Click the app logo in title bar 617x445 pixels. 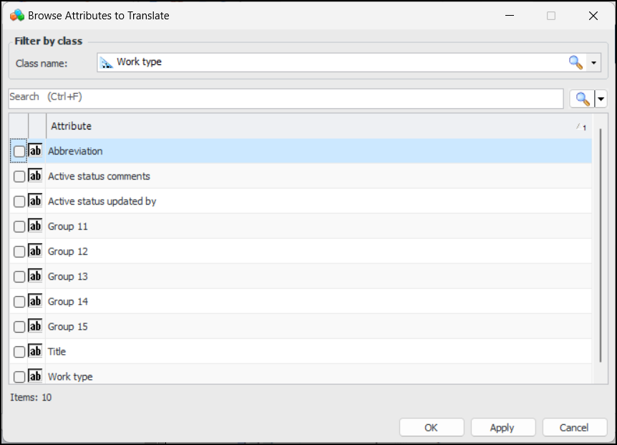[x=17, y=15]
